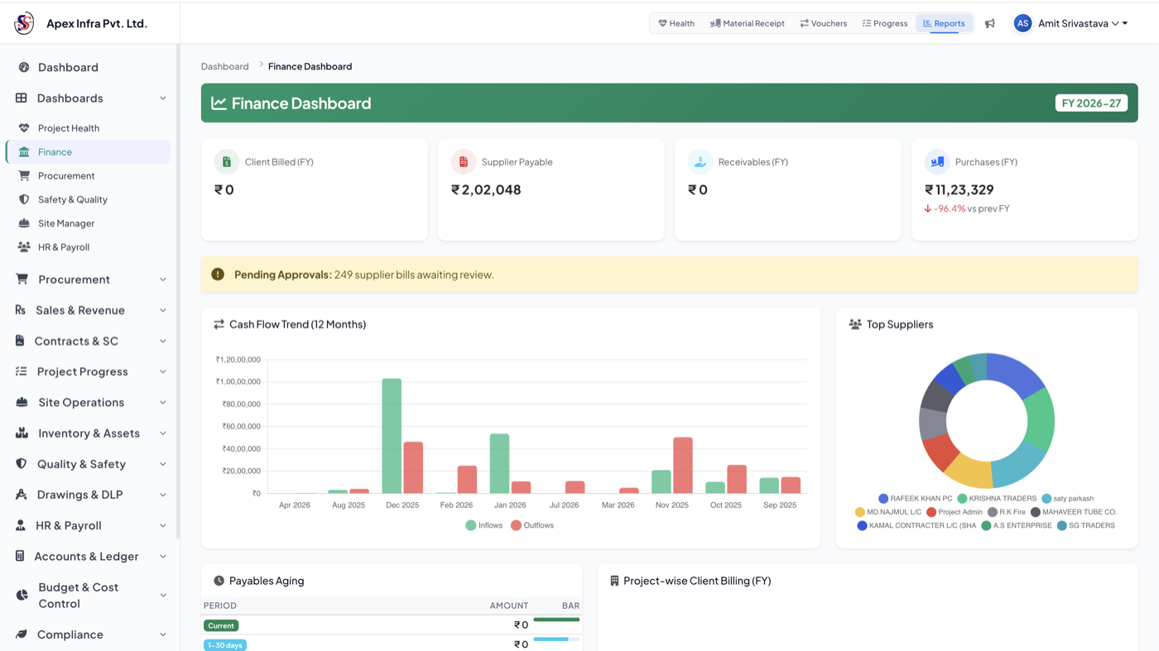This screenshot has width=1159, height=651.
Task: Click the pending approvals warning icon
Action: pyautogui.click(x=218, y=275)
